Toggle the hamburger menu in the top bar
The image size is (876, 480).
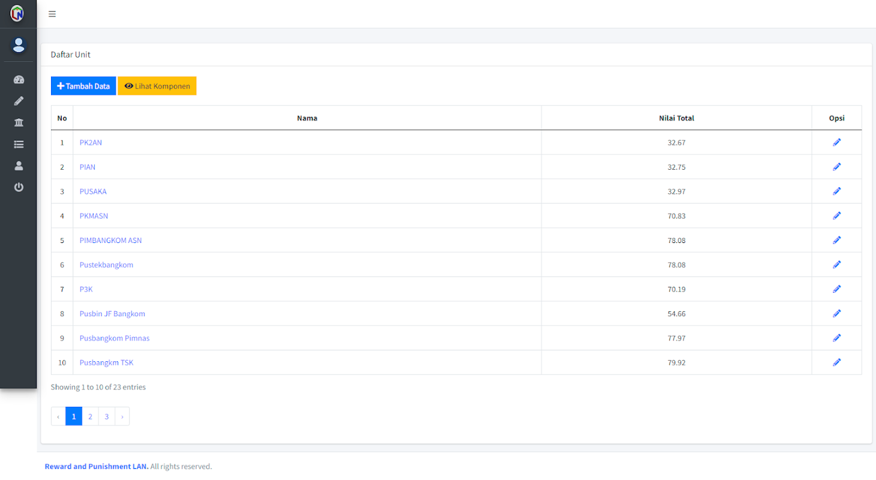tap(52, 14)
